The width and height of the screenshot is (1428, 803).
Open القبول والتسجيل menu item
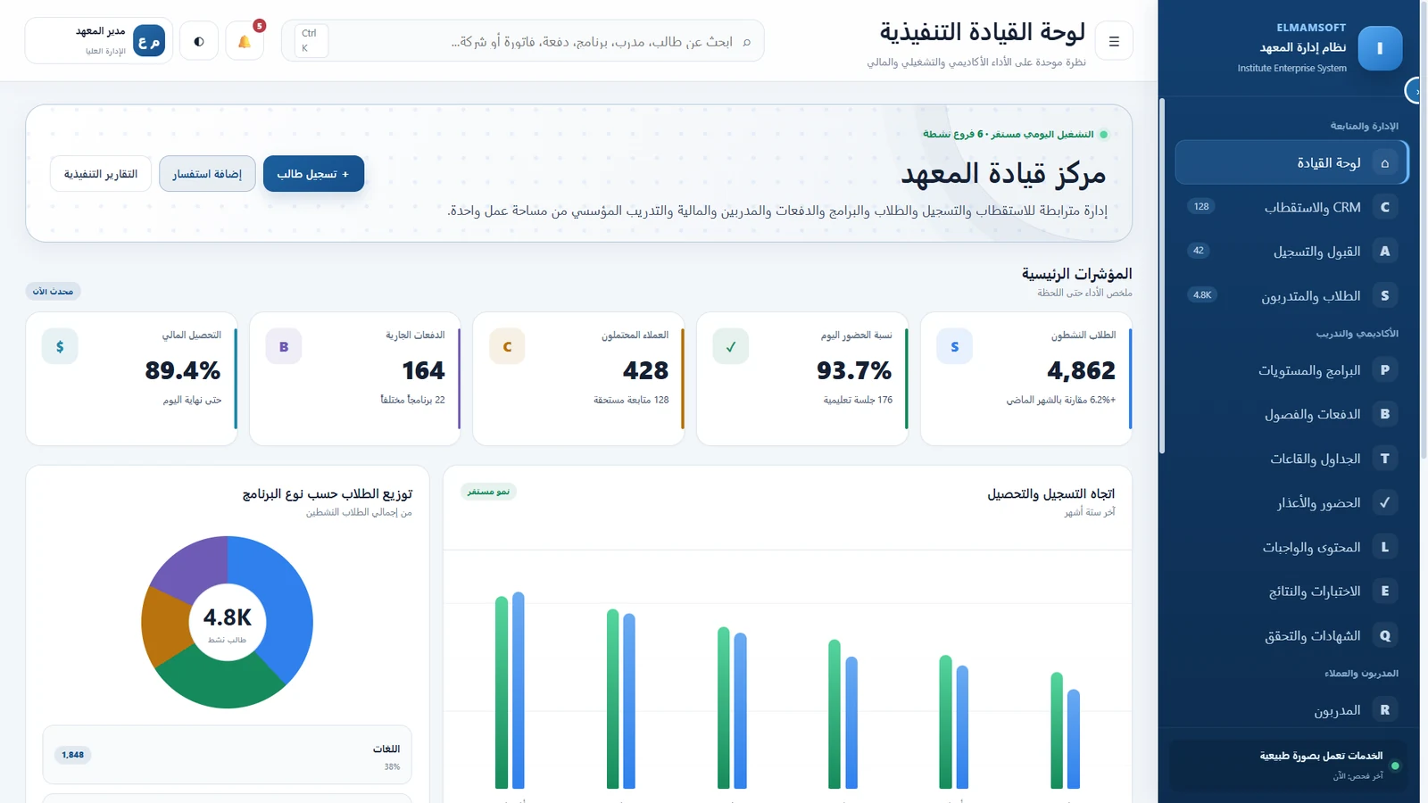(x=1291, y=251)
